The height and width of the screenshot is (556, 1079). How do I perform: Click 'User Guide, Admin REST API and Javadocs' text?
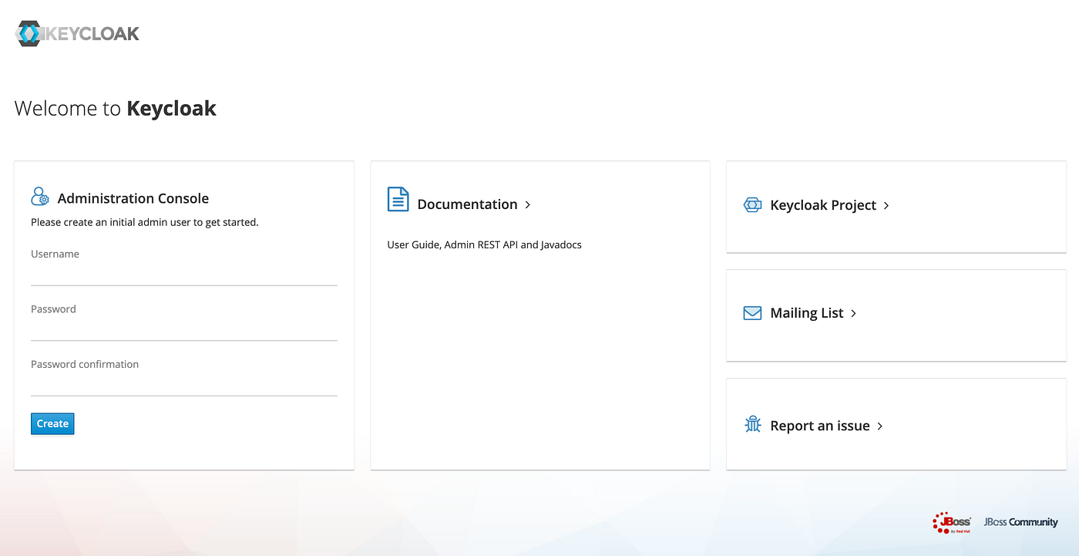pyautogui.click(x=484, y=244)
